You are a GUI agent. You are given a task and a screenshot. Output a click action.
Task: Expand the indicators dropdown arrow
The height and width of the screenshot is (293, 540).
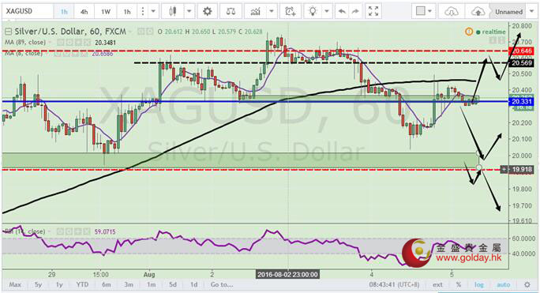(272, 12)
